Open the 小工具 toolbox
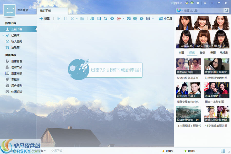Image resolution: width=231 pixels, height=154 pixels. (166, 18)
